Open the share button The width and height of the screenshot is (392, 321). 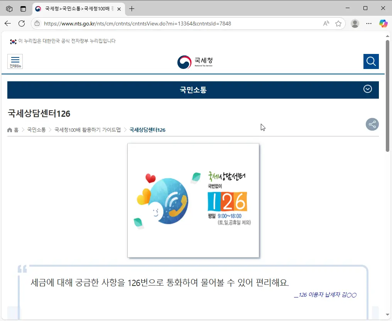(x=372, y=124)
